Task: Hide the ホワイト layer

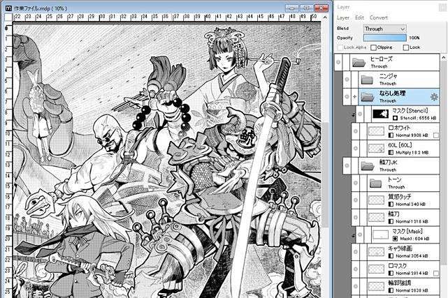Action: click(x=356, y=131)
